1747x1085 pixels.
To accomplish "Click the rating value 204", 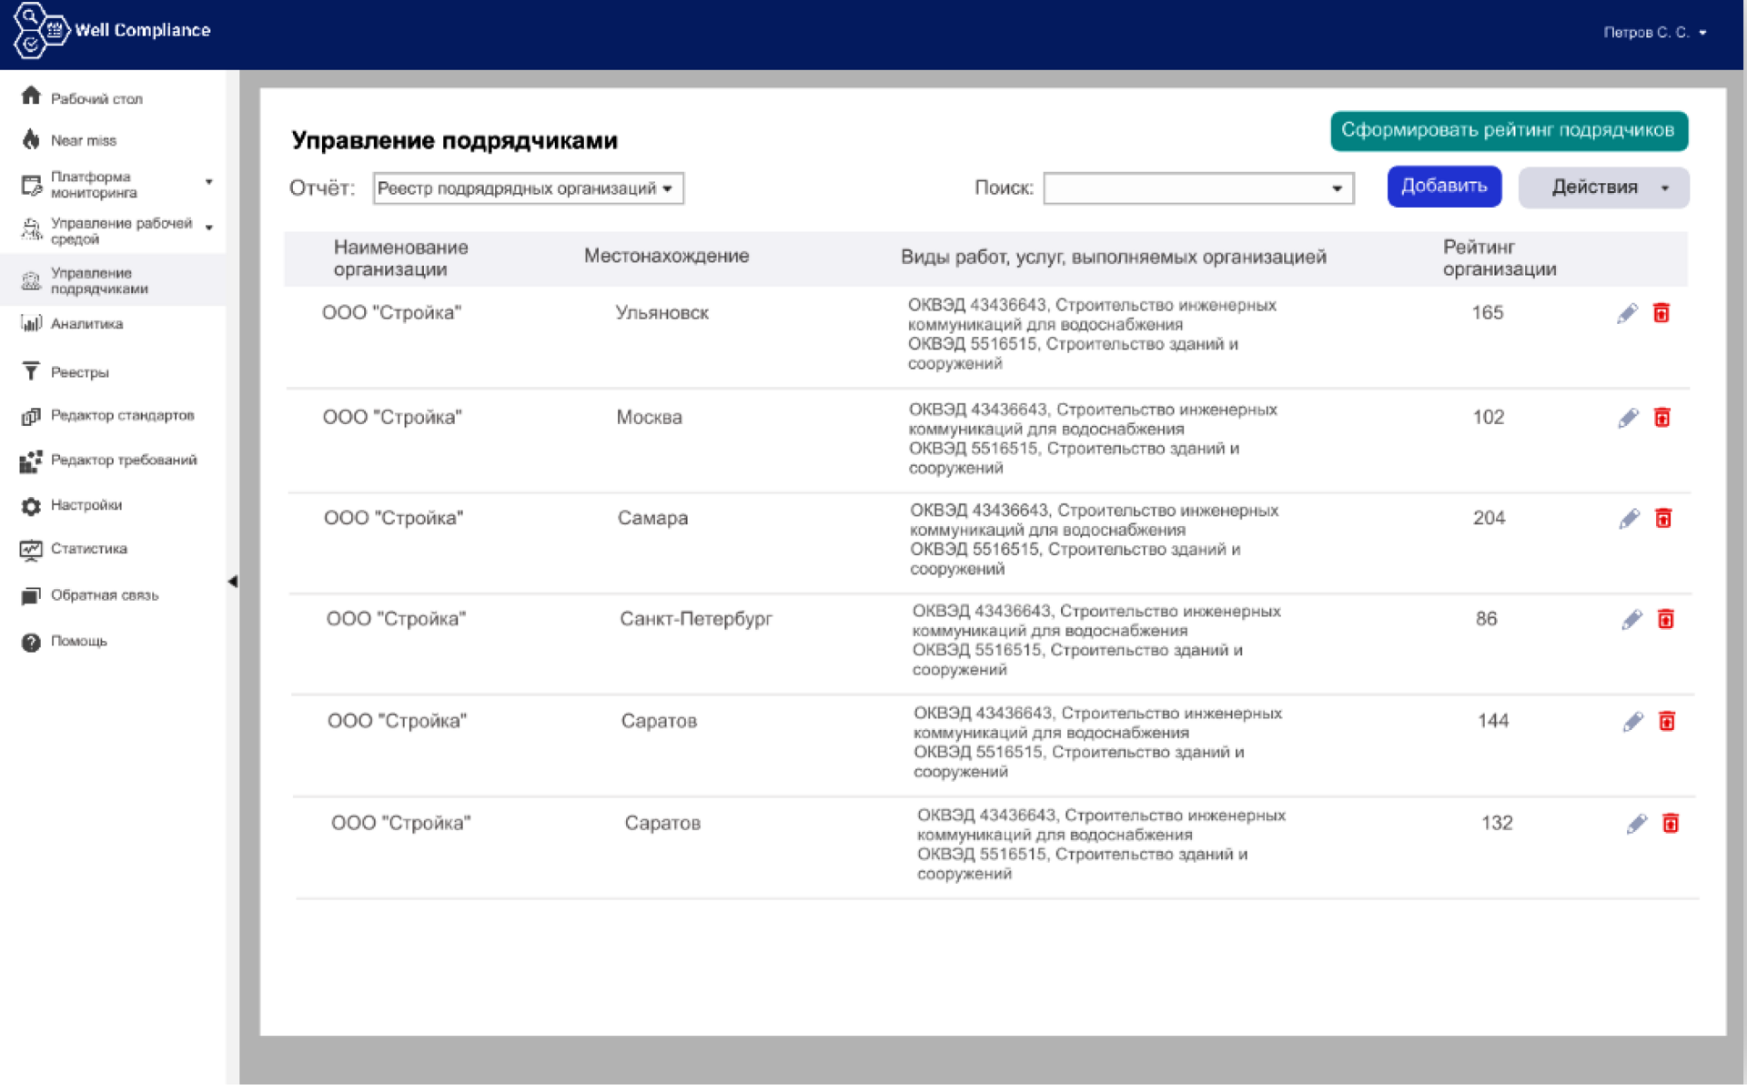I will 1489,518.
